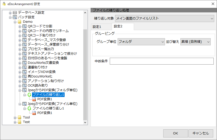Open the 繰り返し対象 dropdown

pyautogui.click(x=165, y=18)
